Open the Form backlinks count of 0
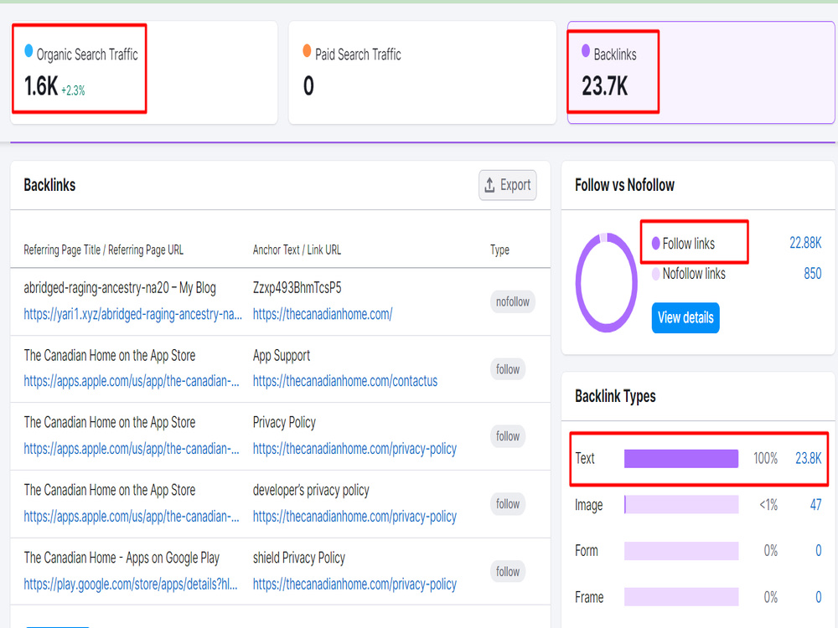 point(818,551)
